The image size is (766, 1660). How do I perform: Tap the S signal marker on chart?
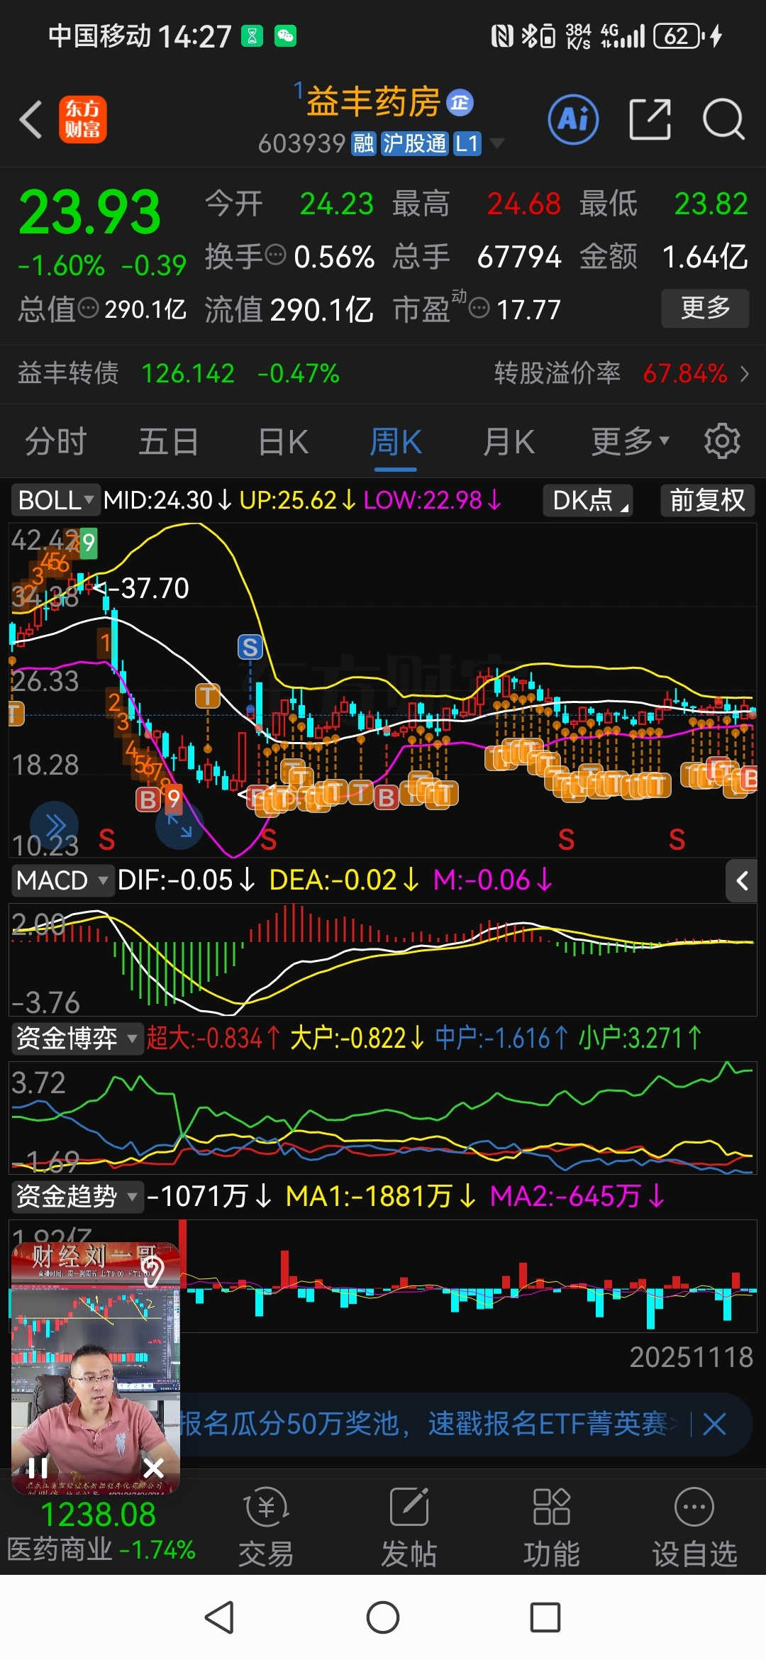pyautogui.click(x=250, y=647)
